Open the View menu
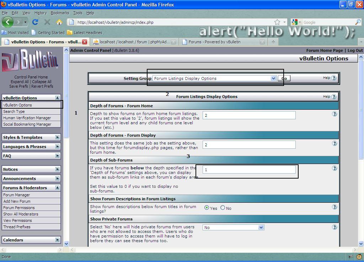Screen dimensions: 364x262 26,13
